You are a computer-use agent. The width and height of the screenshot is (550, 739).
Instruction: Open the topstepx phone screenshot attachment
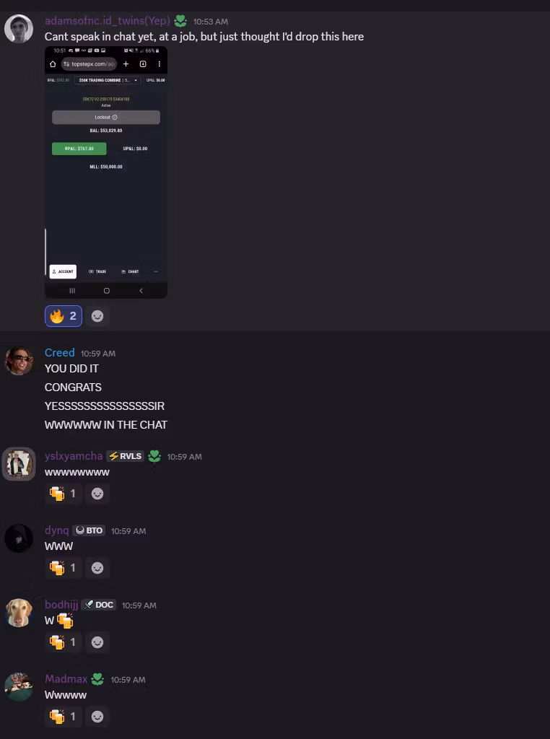pos(106,172)
